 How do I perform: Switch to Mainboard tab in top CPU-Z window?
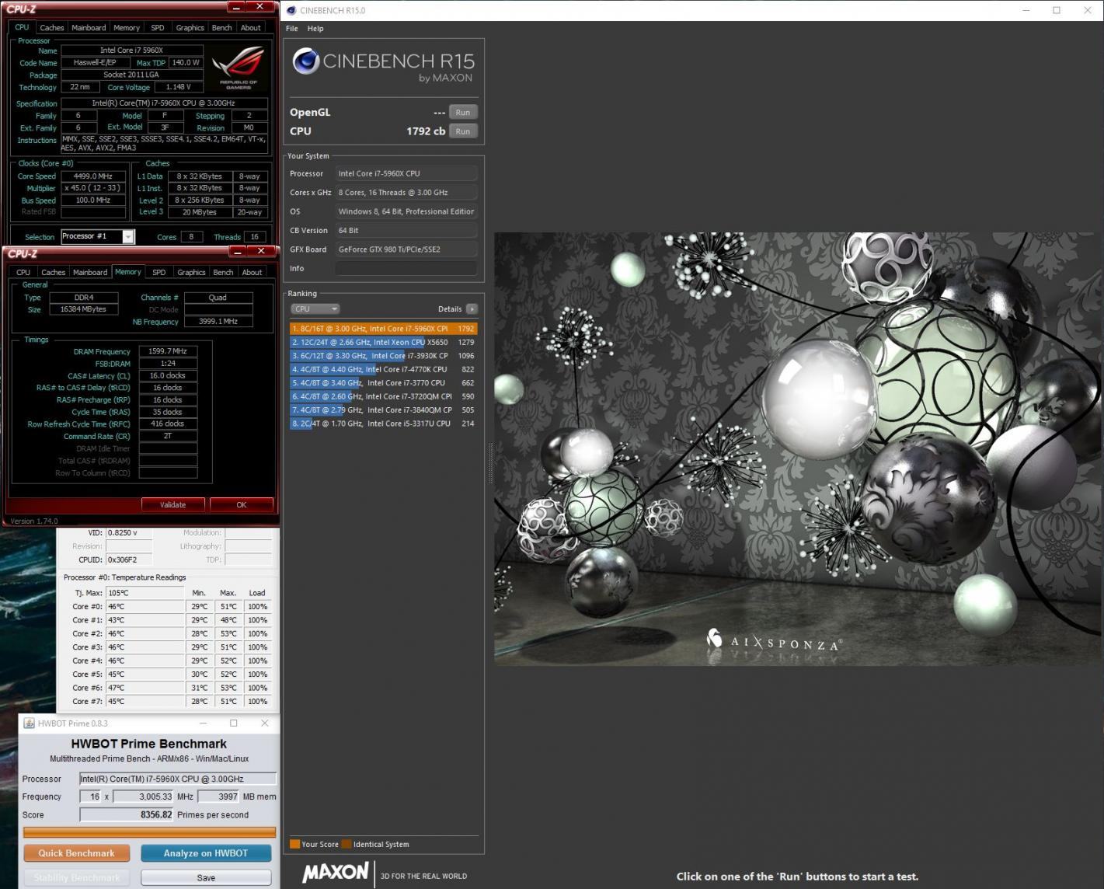click(89, 27)
